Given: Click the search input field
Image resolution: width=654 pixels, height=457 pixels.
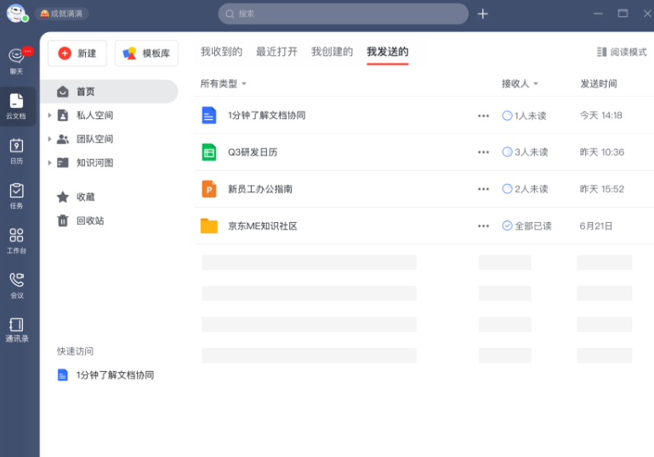Looking at the screenshot, I should coord(344,14).
